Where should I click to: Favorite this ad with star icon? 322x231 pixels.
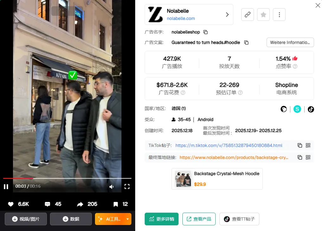(x=263, y=15)
